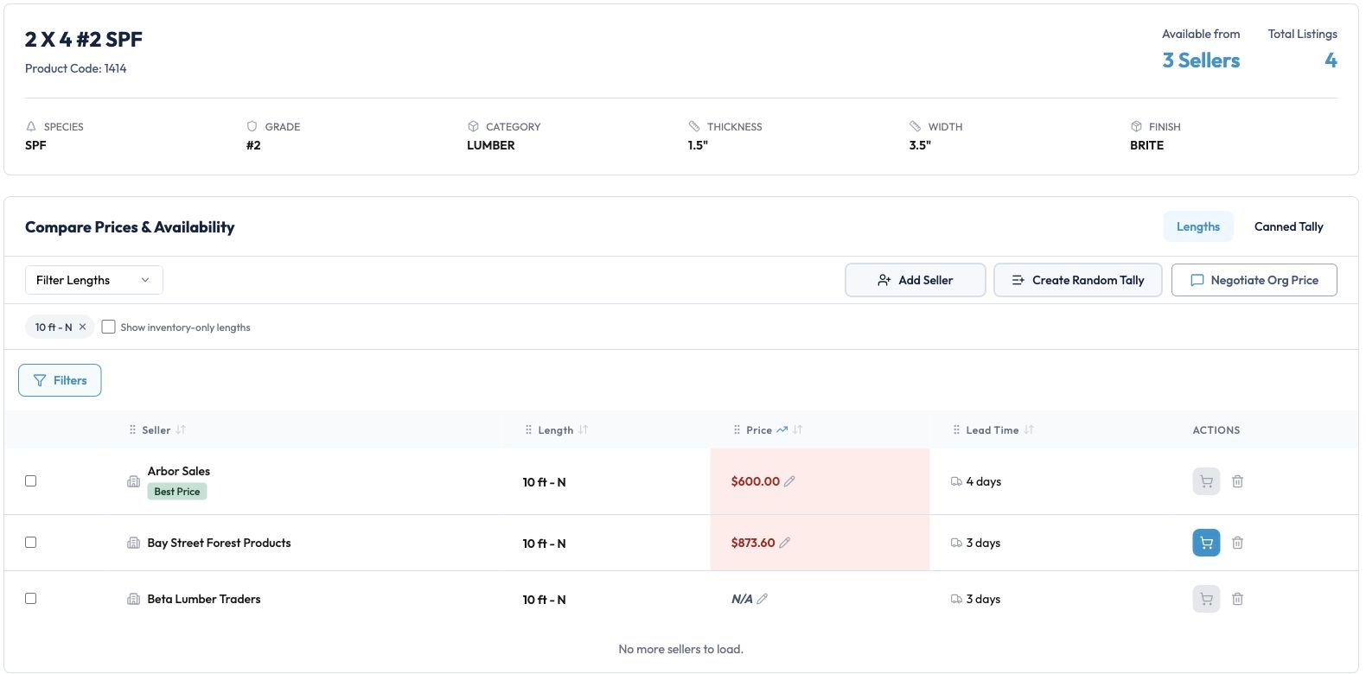Remove the 10 ft - N filter chip
1366x674 pixels.
click(x=82, y=327)
